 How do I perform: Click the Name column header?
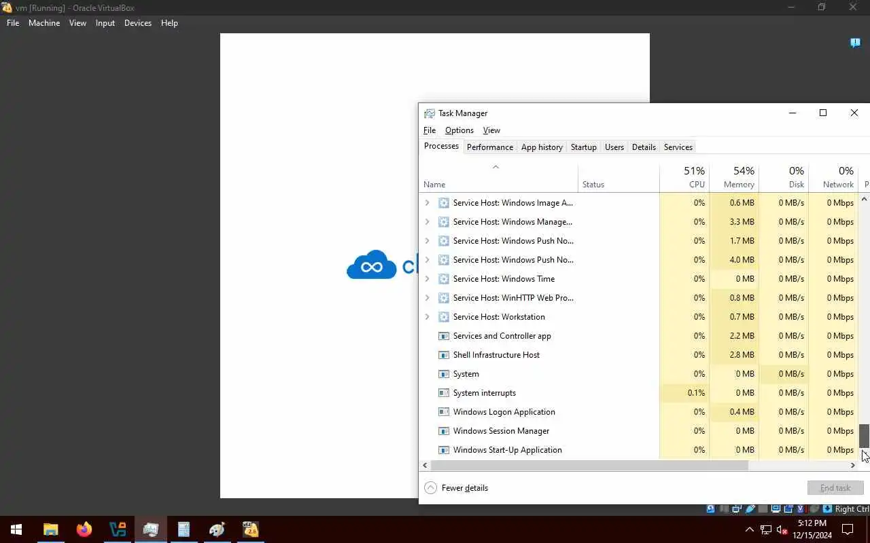pyautogui.click(x=499, y=177)
